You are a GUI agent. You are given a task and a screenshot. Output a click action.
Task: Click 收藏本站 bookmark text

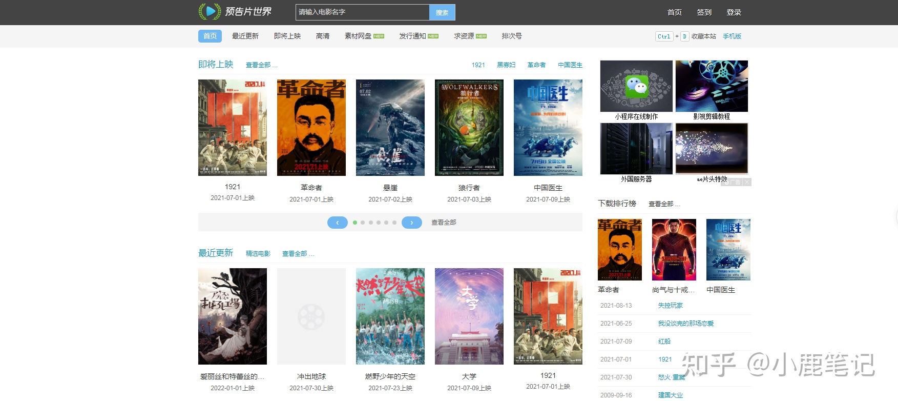tap(704, 36)
